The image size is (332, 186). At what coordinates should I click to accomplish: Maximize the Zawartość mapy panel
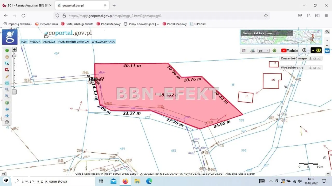[314, 58]
